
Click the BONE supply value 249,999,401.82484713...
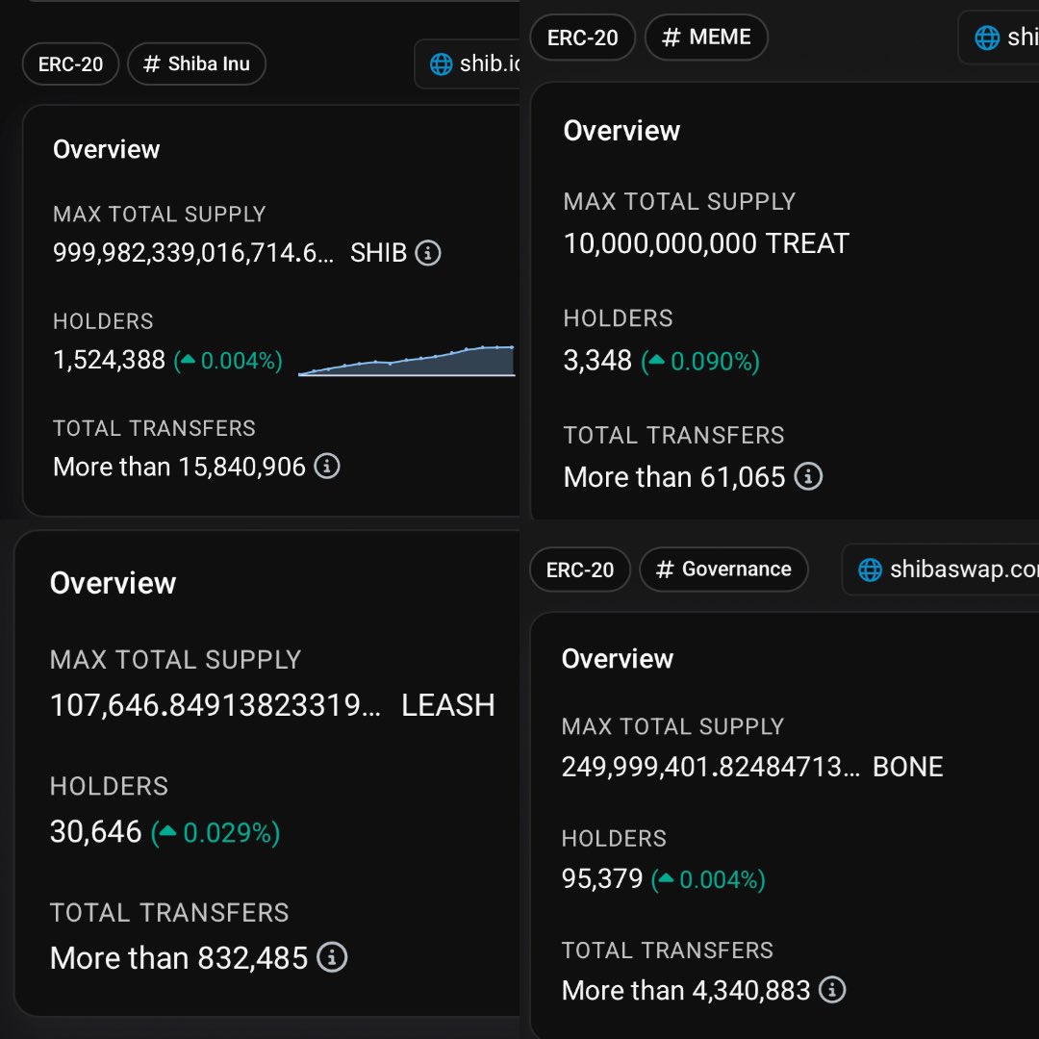[x=711, y=767]
